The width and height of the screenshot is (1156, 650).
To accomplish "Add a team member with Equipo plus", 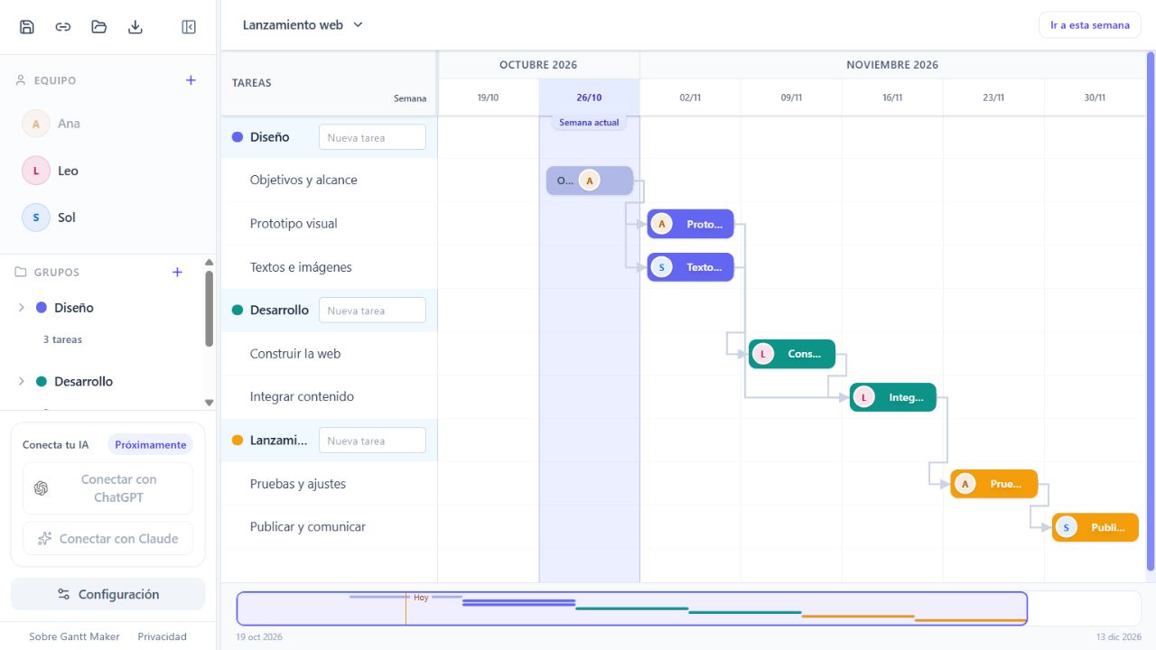I will [191, 80].
